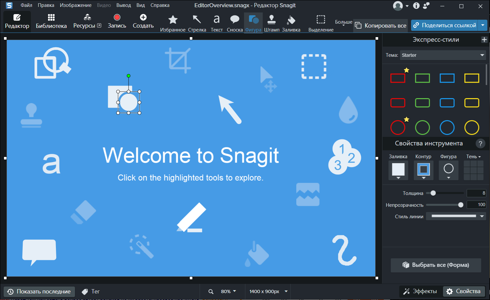Click the Толщина value field showing 8
490x300 pixels.
[x=476, y=193]
